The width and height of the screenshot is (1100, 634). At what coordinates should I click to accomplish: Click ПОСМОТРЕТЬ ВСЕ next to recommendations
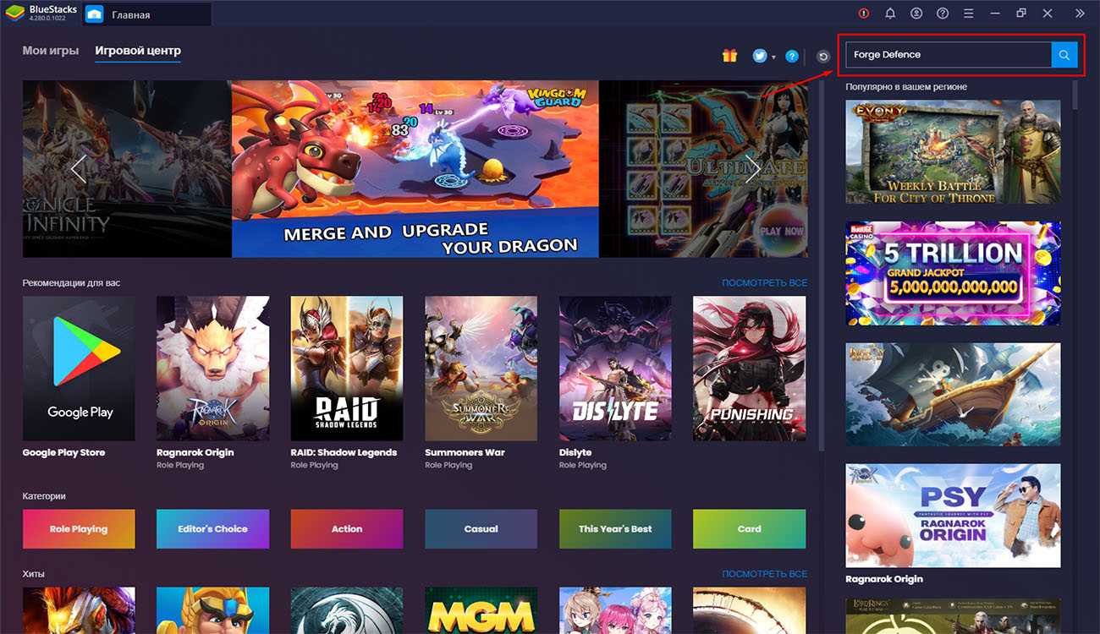coord(764,282)
